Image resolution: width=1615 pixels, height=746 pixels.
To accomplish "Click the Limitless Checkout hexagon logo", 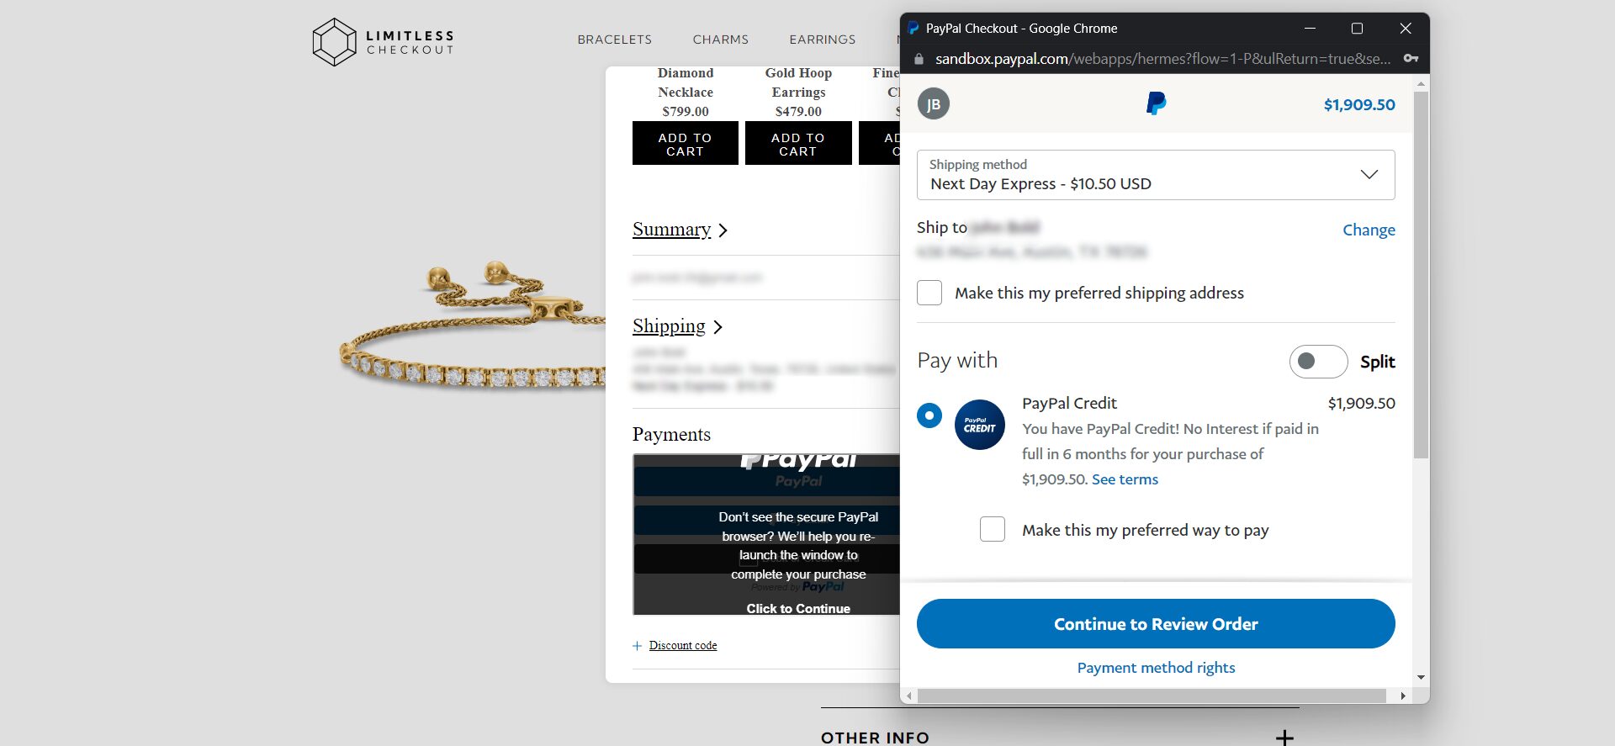I will click(x=334, y=42).
